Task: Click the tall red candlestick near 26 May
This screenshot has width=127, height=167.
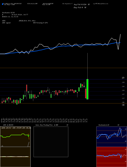Action: [x=27, y=88]
